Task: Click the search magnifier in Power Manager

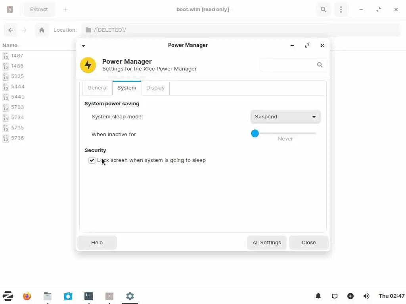Action: tap(320, 65)
